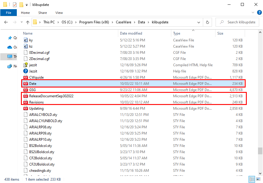Go up one folder level
The height and width of the screenshot is (183, 263).
pos(28,22)
